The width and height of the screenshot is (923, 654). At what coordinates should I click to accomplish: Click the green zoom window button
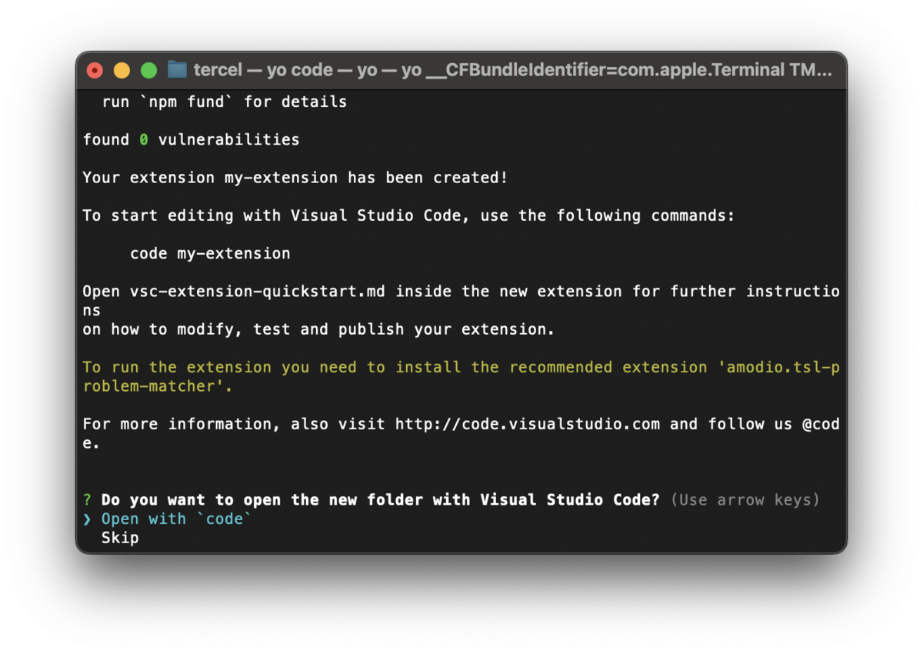click(148, 71)
